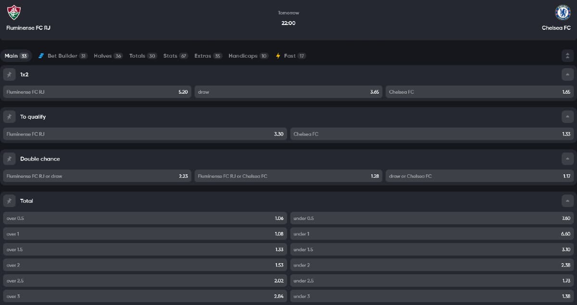
Task: Select draw or Chelsea FC 1.17
Action: 480,176
